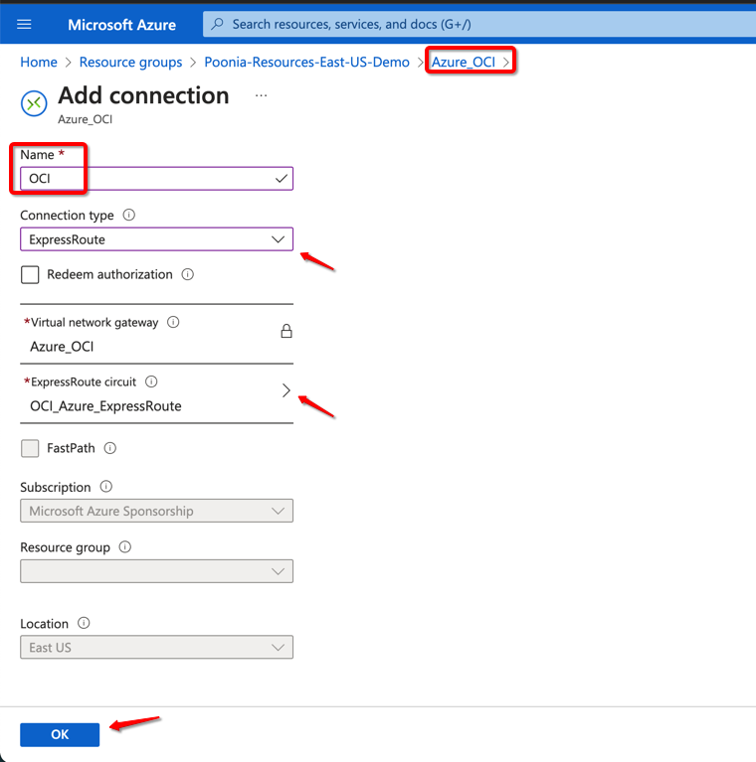
Task: Open the Connection type dropdown
Action: point(156,239)
